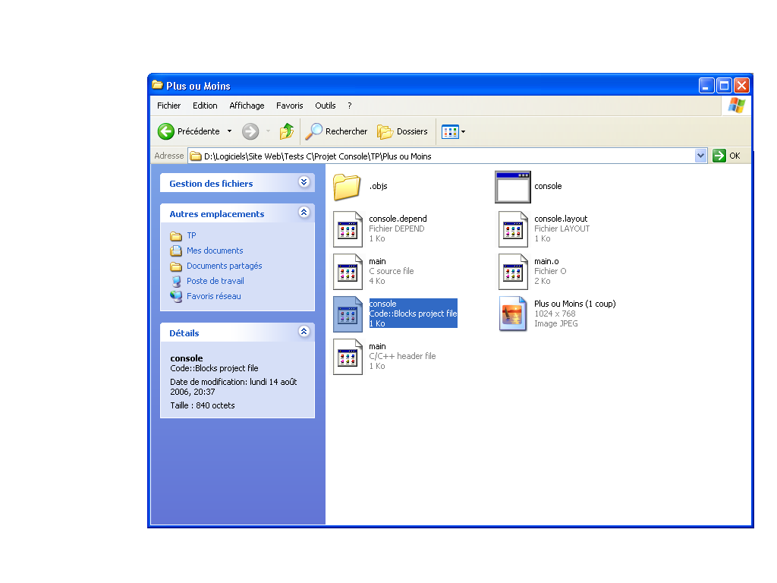Image resolution: width=777 pixels, height=583 pixels.
Task: Select the main.o object file icon
Action: coord(512,272)
